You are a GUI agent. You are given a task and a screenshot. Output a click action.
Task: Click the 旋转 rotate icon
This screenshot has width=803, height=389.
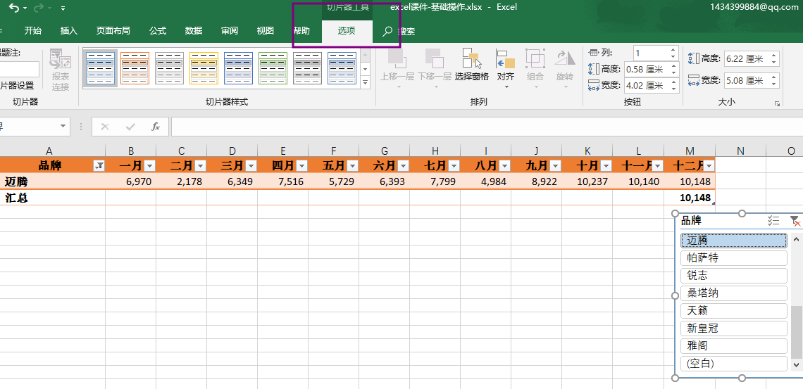click(x=565, y=58)
